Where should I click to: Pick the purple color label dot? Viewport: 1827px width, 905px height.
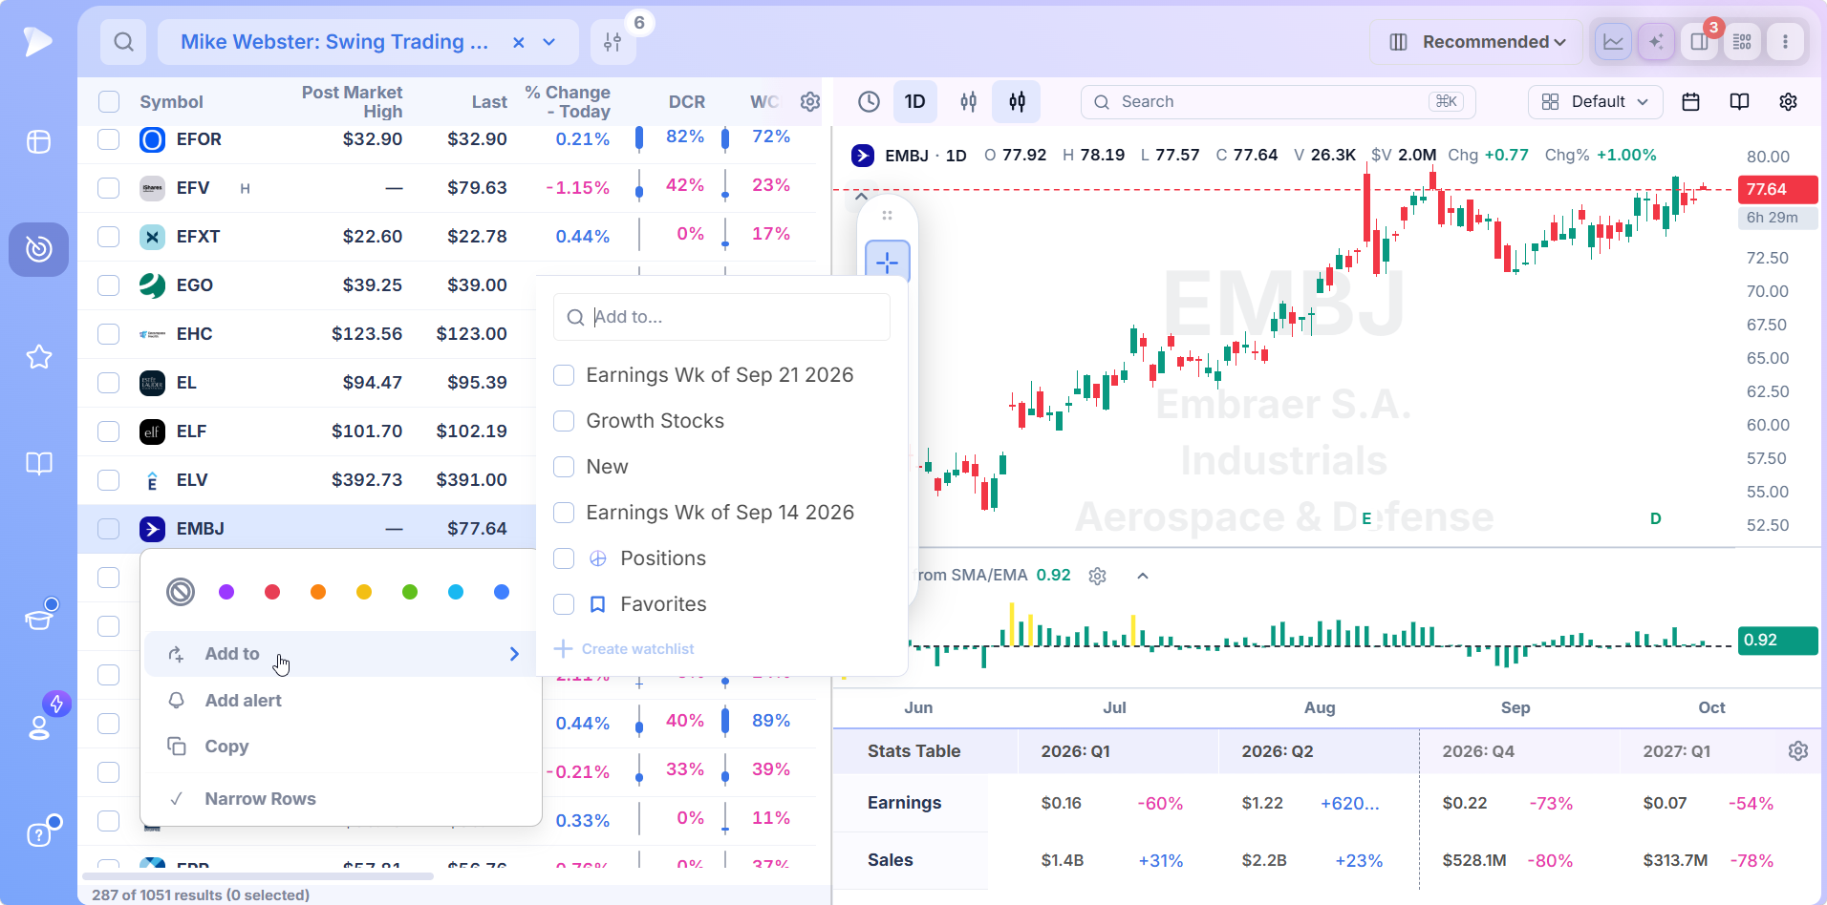[x=226, y=592]
